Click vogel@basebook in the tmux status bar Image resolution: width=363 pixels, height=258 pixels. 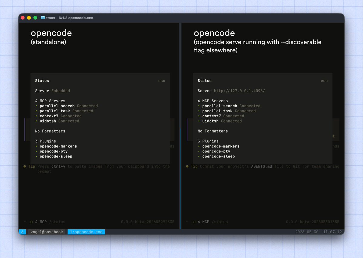47,232
